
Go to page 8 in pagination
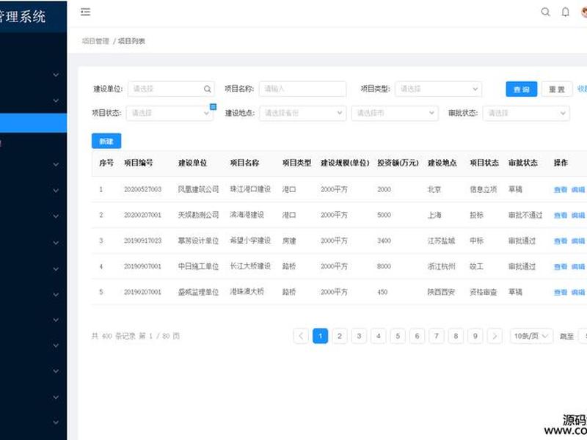click(x=456, y=336)
